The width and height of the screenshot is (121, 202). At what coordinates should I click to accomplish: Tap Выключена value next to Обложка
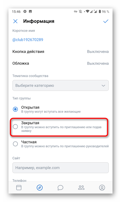[98, 63]
